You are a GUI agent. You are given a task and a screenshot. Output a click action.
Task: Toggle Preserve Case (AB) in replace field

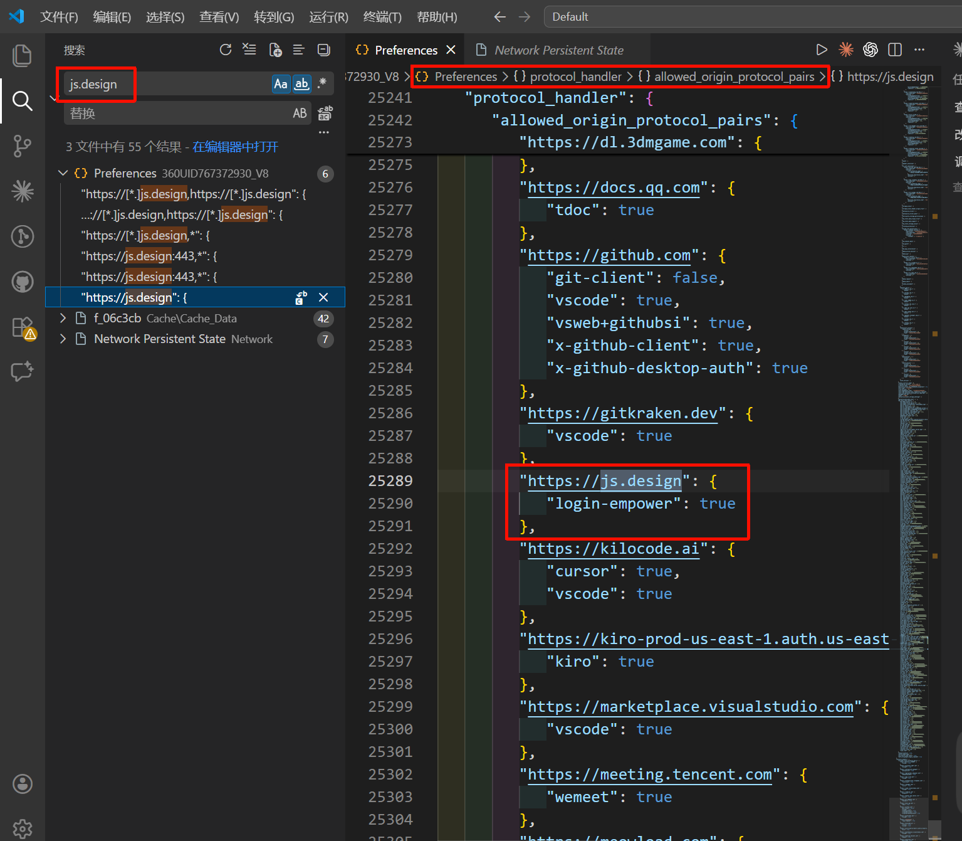click(300, 114)
